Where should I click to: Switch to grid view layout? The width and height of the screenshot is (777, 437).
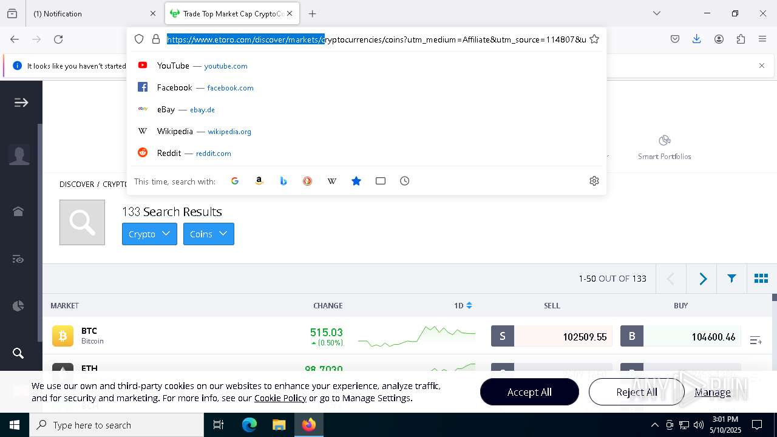click(x=761, y=279)
